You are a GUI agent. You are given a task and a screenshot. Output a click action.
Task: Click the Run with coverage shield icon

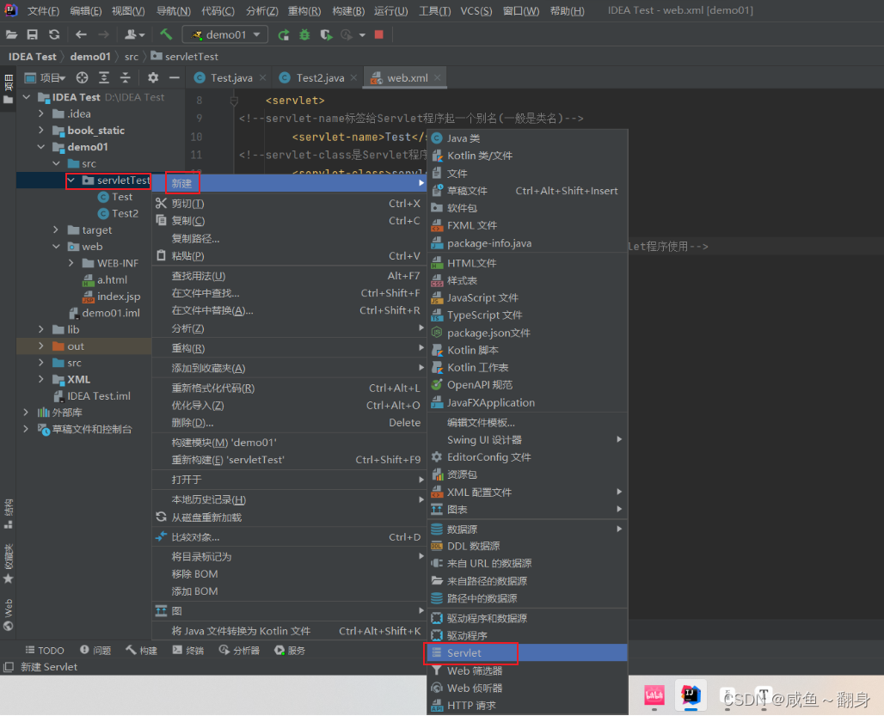(326, 35)
